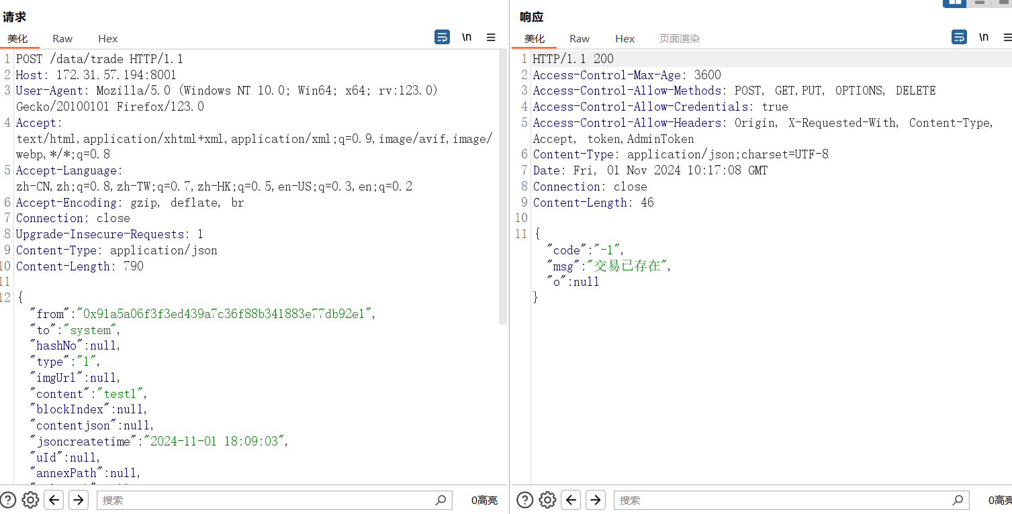Click the 响应 panel title
The image size is (1012, 514).
point(531,17)
